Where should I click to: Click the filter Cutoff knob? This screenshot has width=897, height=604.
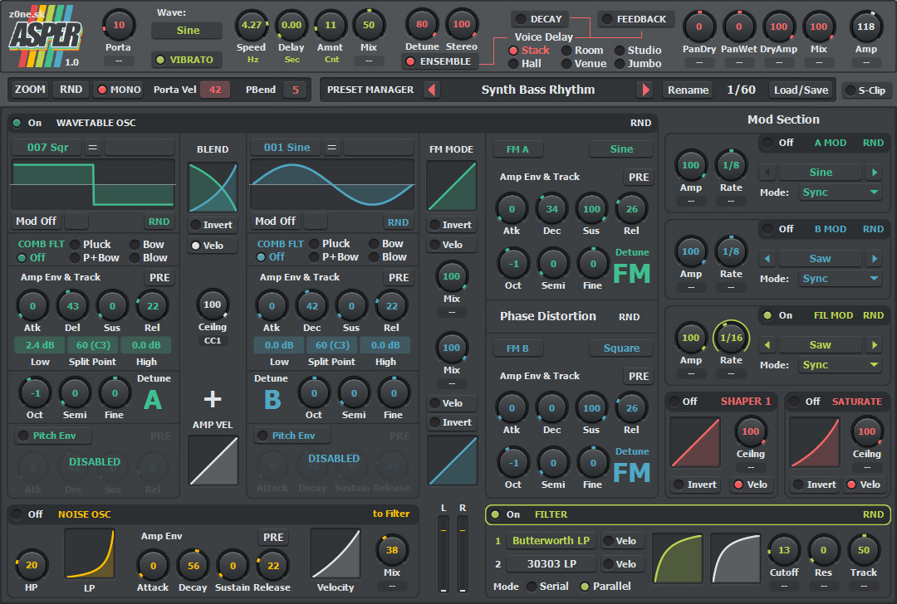click(x=784, y=550)
